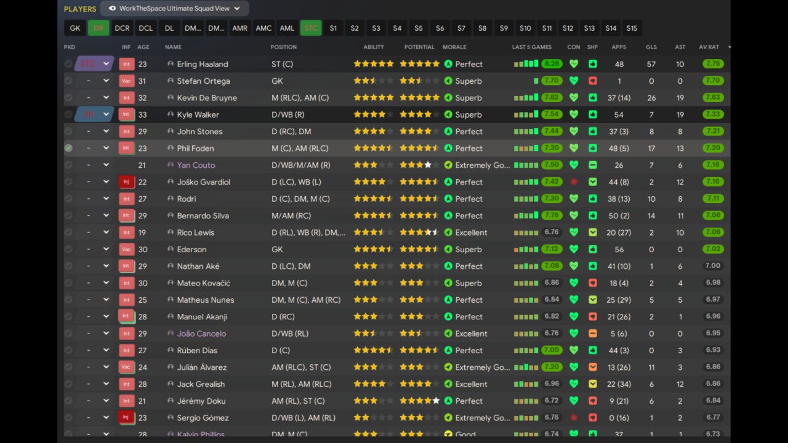Screen dimensions: 788x443
Task: Click Yan Couto's sharpness icon
Action: [x=592, y=165]
